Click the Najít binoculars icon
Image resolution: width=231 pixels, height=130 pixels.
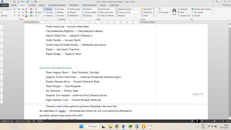(x=174, y=11)
